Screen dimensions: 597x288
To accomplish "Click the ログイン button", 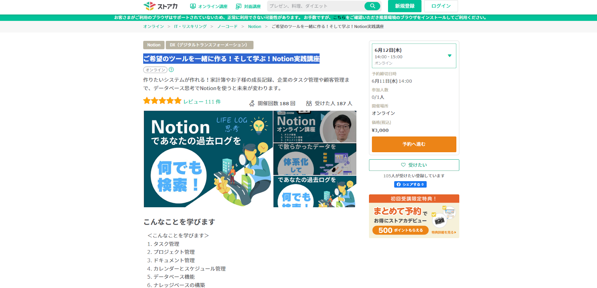I will [441, 6].
